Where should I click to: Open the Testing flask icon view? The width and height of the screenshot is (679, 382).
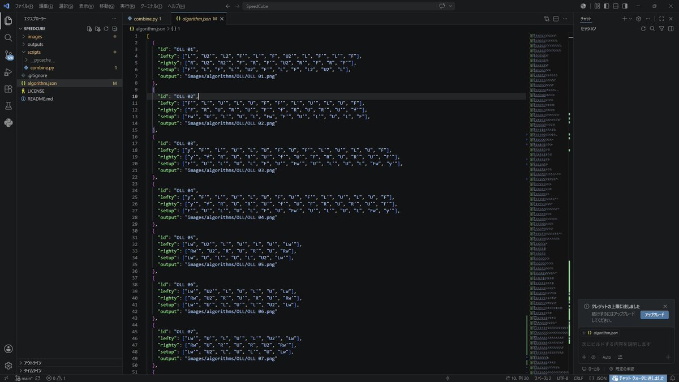coord(8,106)
